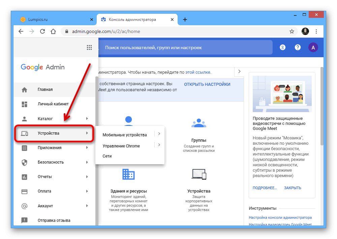337x239 pixels.
Task: Open Главная in sidebar
Action: (x=54, y=90)
